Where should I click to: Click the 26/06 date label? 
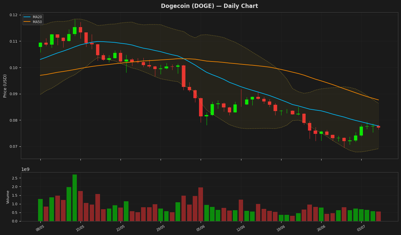321,228
